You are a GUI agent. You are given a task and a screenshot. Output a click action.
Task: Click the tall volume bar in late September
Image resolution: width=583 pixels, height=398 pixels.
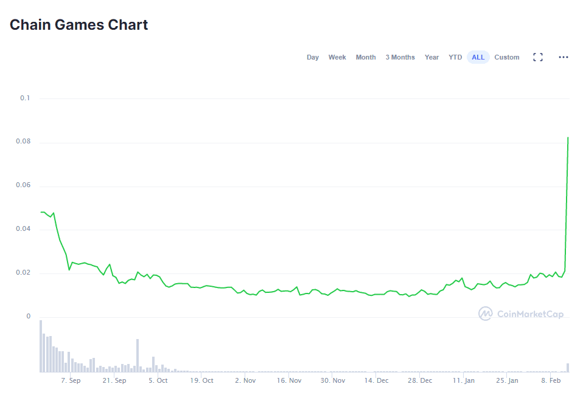pyautogui.click(x=138, y=355)
